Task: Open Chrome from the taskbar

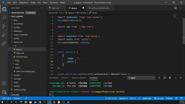Action: (40, 102)
